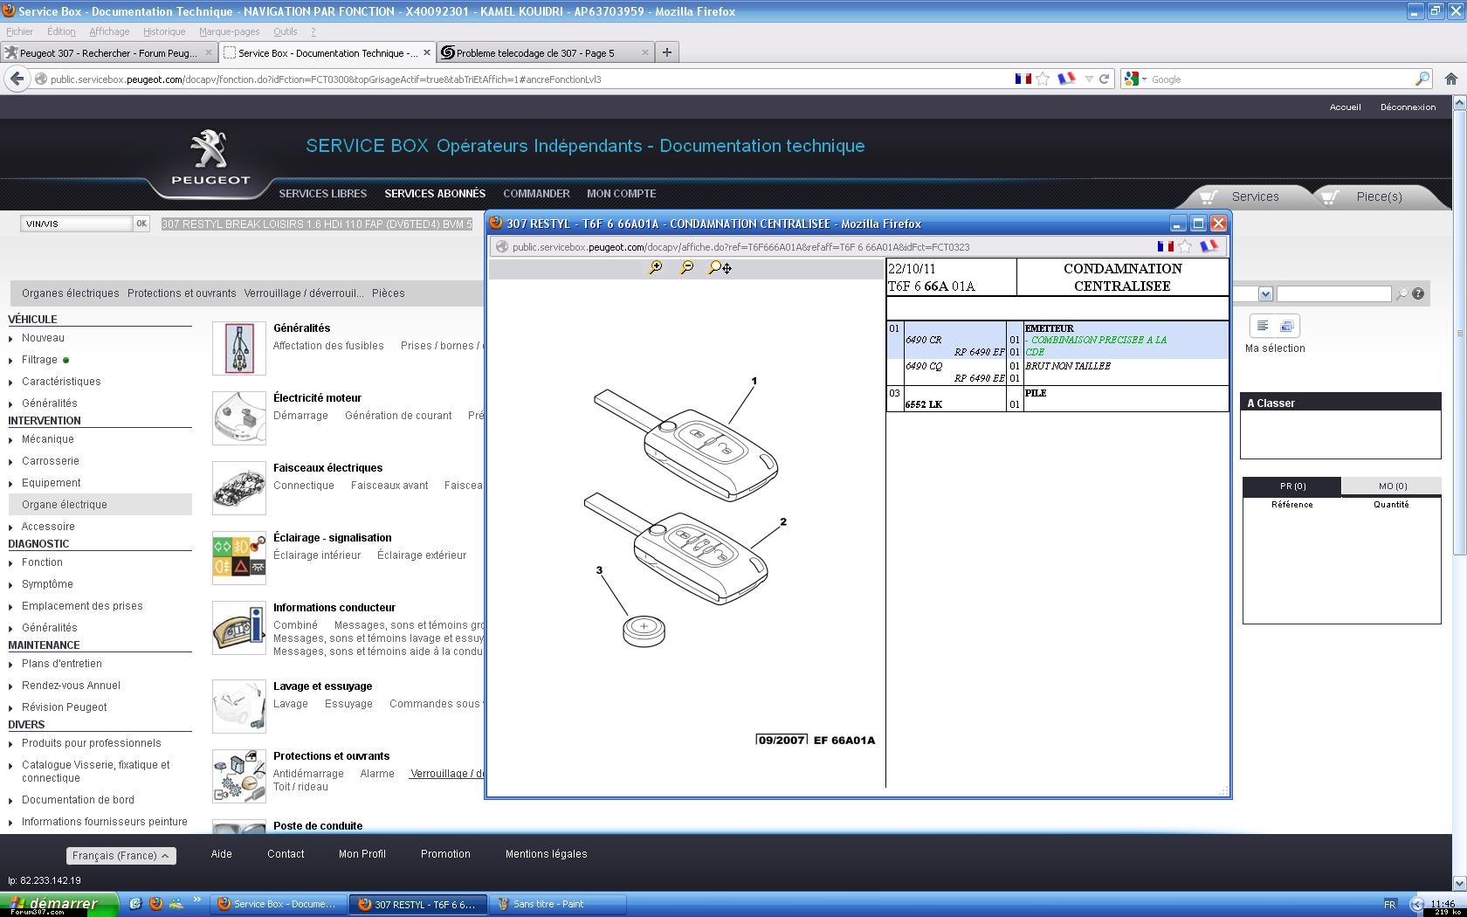1467x917 pixels.
Task: Click the help question mark icon
Action: 1418,294
